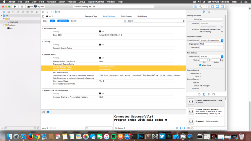This screenshot has height=141, width=251.
Task: Open the Report navigator icon
Action: (37, 12)
